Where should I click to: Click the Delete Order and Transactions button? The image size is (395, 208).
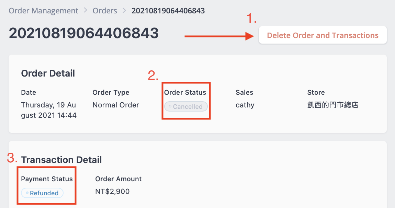tap(323, 35)
